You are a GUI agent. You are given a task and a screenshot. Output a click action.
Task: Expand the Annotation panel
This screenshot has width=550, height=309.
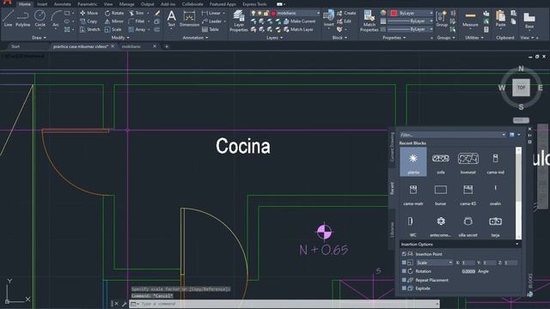pos(195,38)
